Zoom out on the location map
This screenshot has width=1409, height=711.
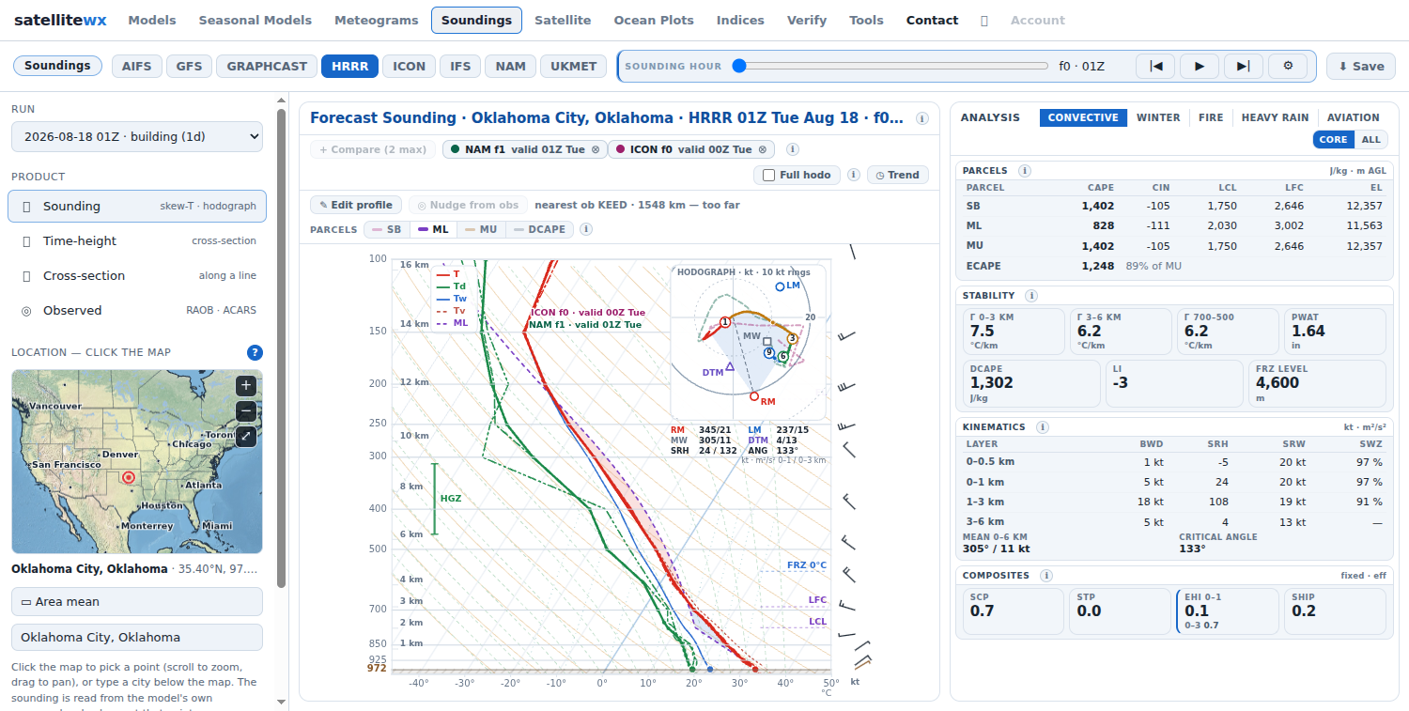tap(246, 410)
